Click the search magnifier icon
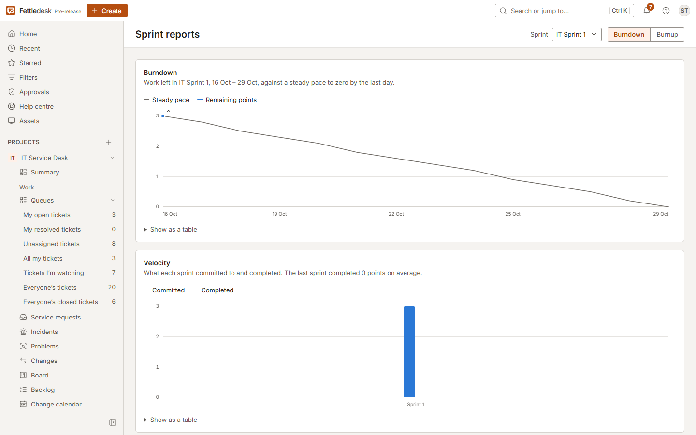The width and height of the screenshot is (696, 435). (x=503, y=11)
